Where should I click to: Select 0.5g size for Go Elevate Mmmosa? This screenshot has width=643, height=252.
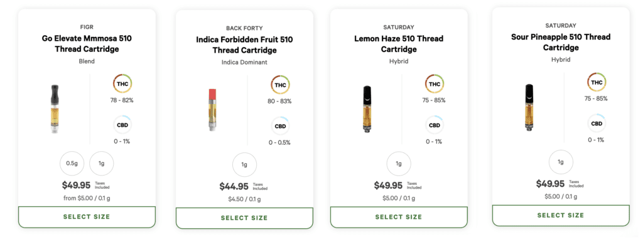(70, 163)
